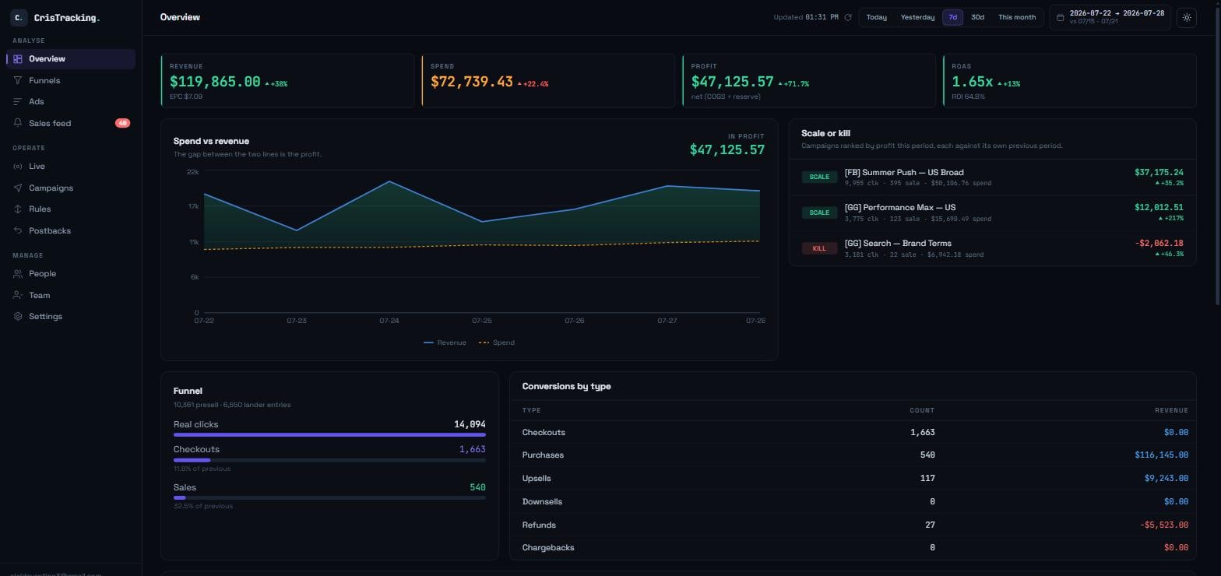Click the Funnels filter icon
Viewport: 1221px width, 576px height.
tap(18, 80)
